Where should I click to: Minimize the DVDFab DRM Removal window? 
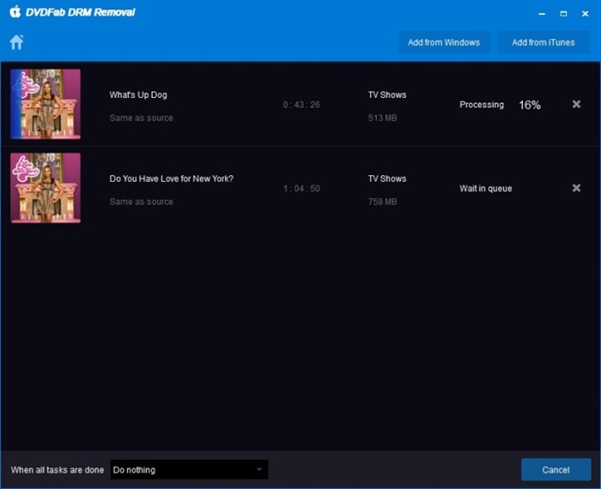click(x=542, y=14)
